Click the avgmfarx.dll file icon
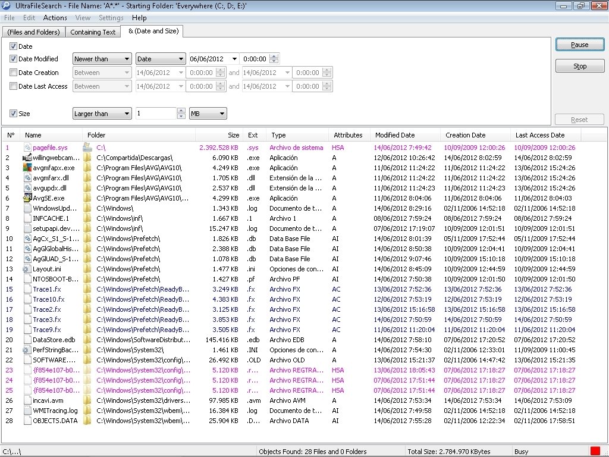 point(27,178)
